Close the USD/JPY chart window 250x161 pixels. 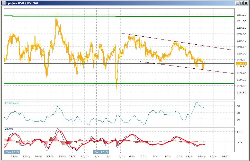[x=246, y=3]
